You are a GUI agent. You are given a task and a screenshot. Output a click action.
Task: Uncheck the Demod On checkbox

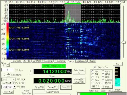click(95, 67)
